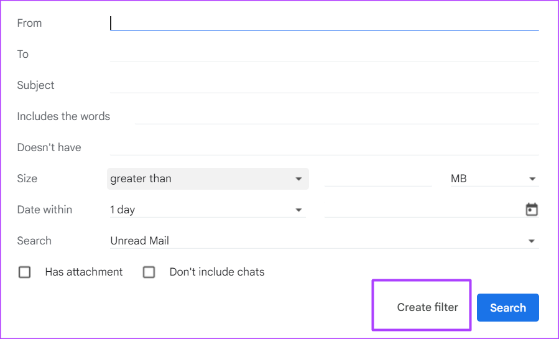The width and height of the screenshot is (559, 339).
Task: Expand the '1 day' date range dropdown
Action: point(207,210)
